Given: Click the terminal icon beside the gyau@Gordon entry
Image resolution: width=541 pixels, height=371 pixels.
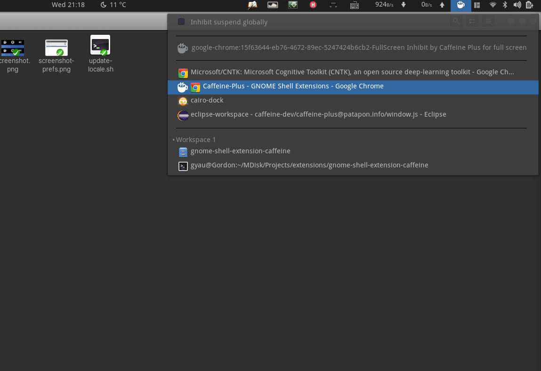Looking at the screenshot, I should (183, 166).
